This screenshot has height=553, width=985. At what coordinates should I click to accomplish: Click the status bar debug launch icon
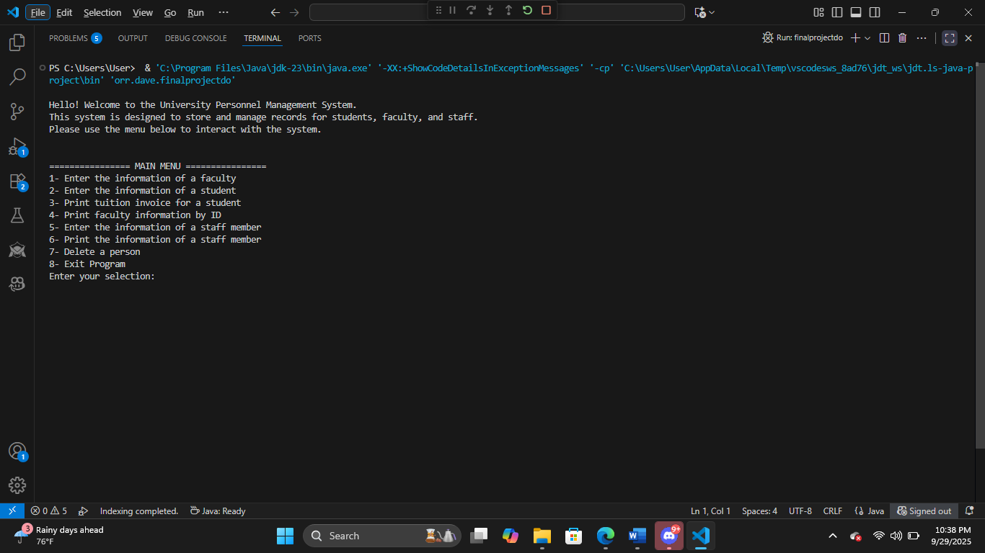coord(83,511)
